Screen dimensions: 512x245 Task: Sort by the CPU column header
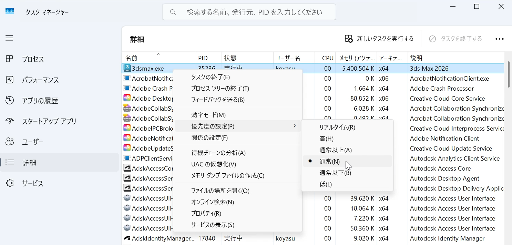click(x=326, y=58)
